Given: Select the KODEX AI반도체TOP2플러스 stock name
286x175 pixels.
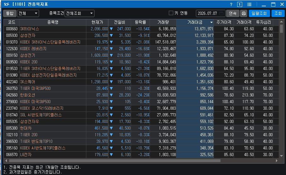Looking at the screenshot, I should pos(43,148).
